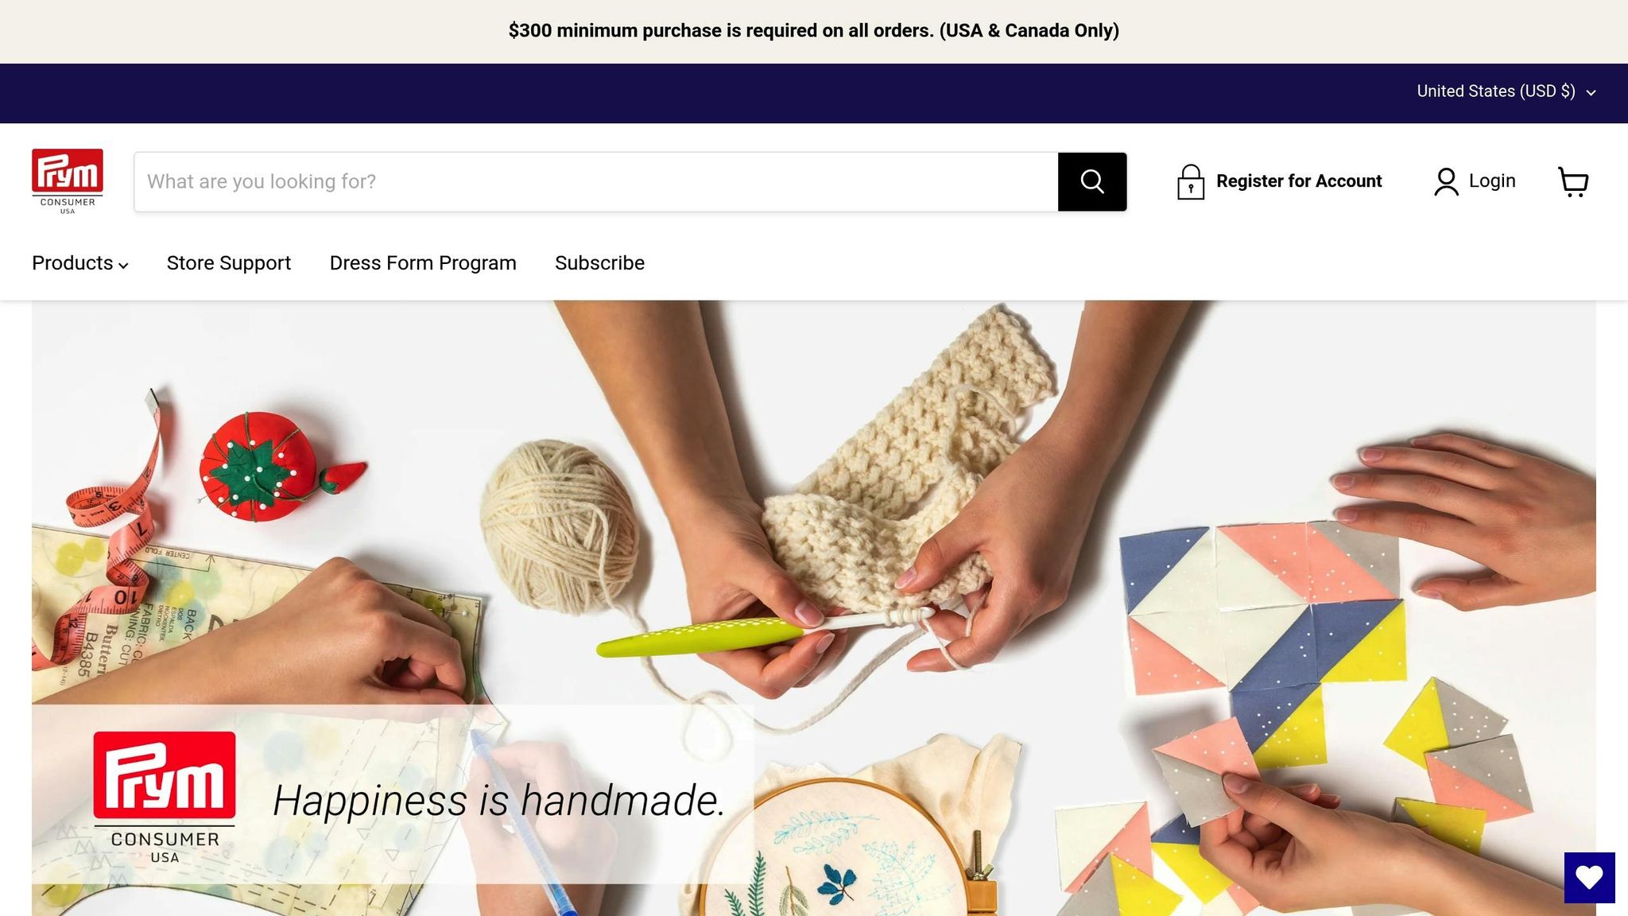Click Register for Account link

pos(1299,181)
